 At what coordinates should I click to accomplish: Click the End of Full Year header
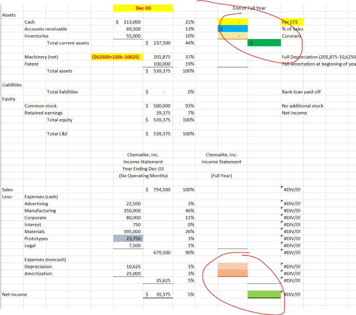[250, 8]
